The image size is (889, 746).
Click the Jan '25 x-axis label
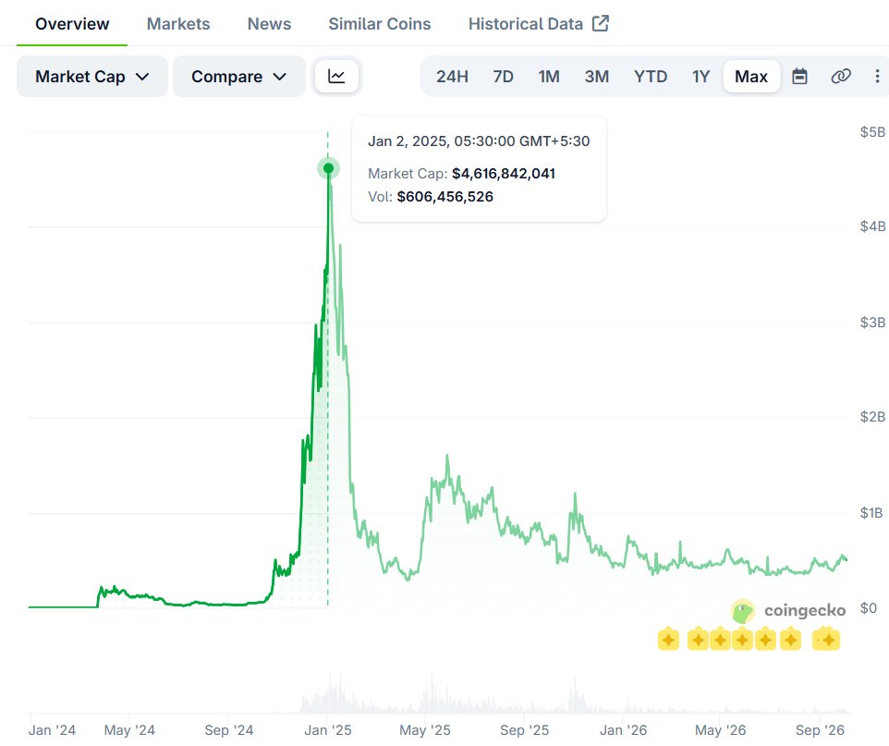coord(328,730)
